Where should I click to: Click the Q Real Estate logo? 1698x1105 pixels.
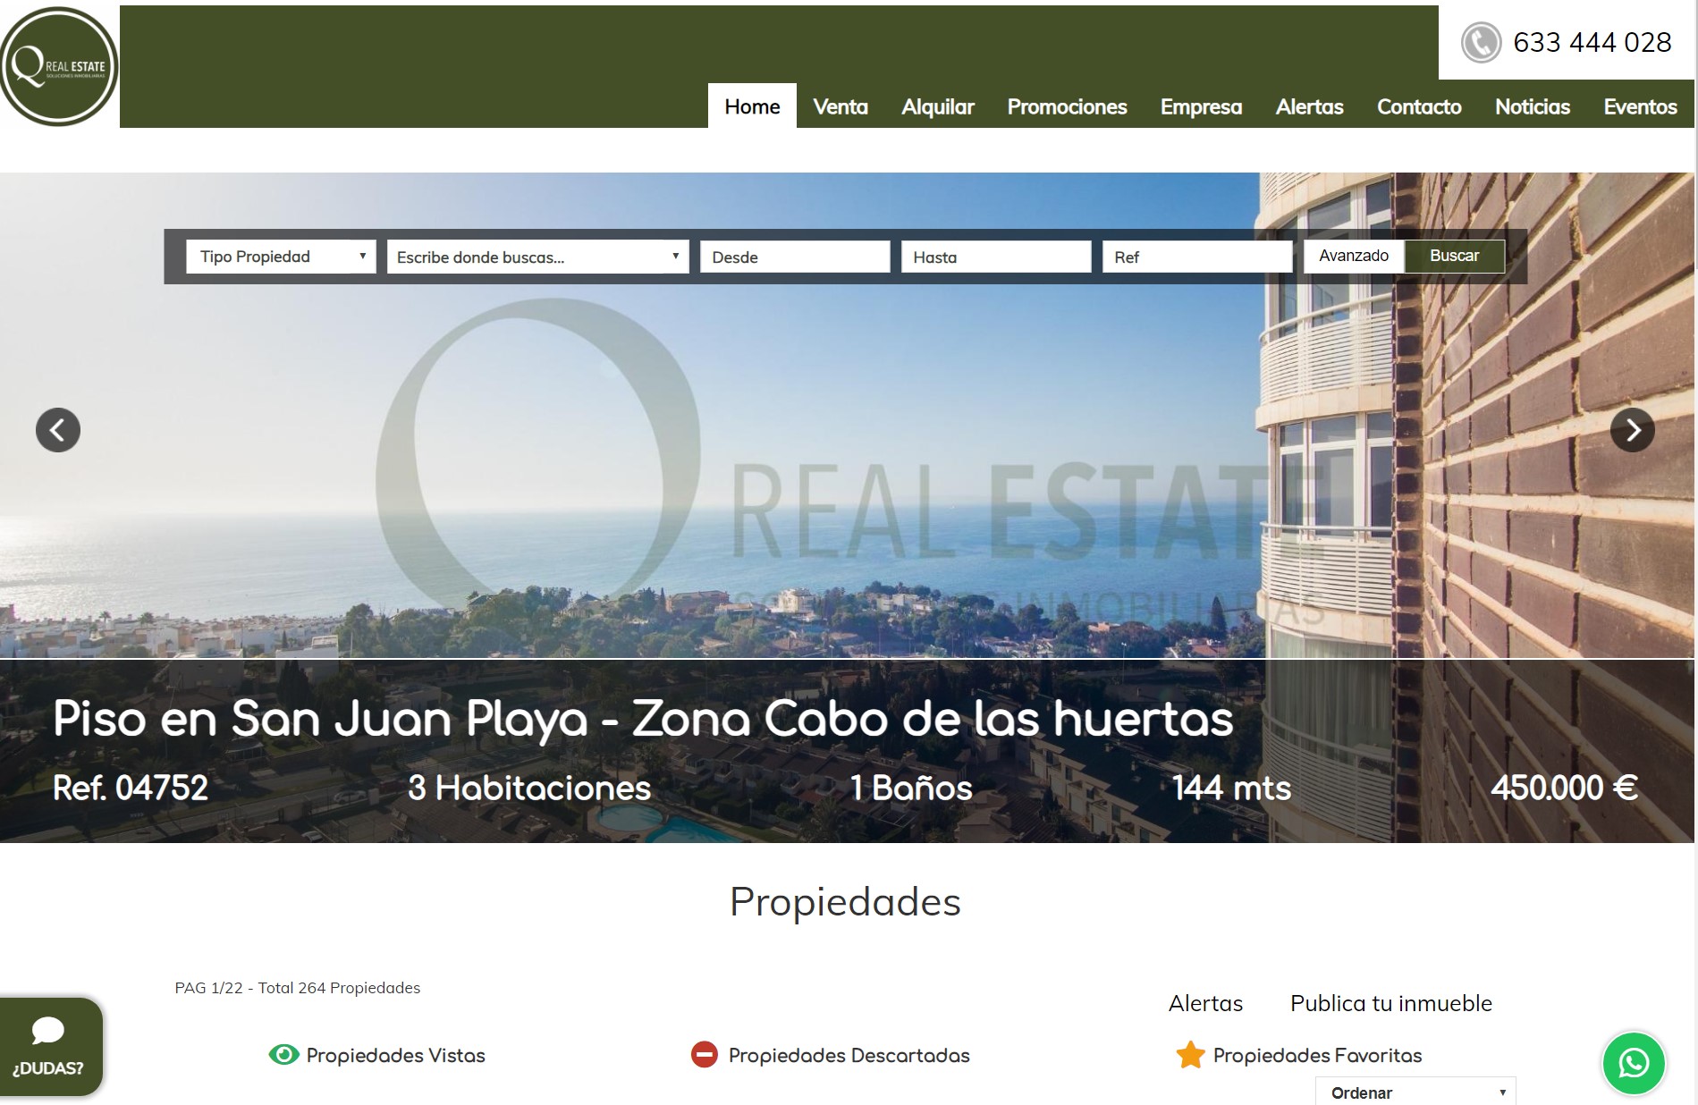[59, 66]
